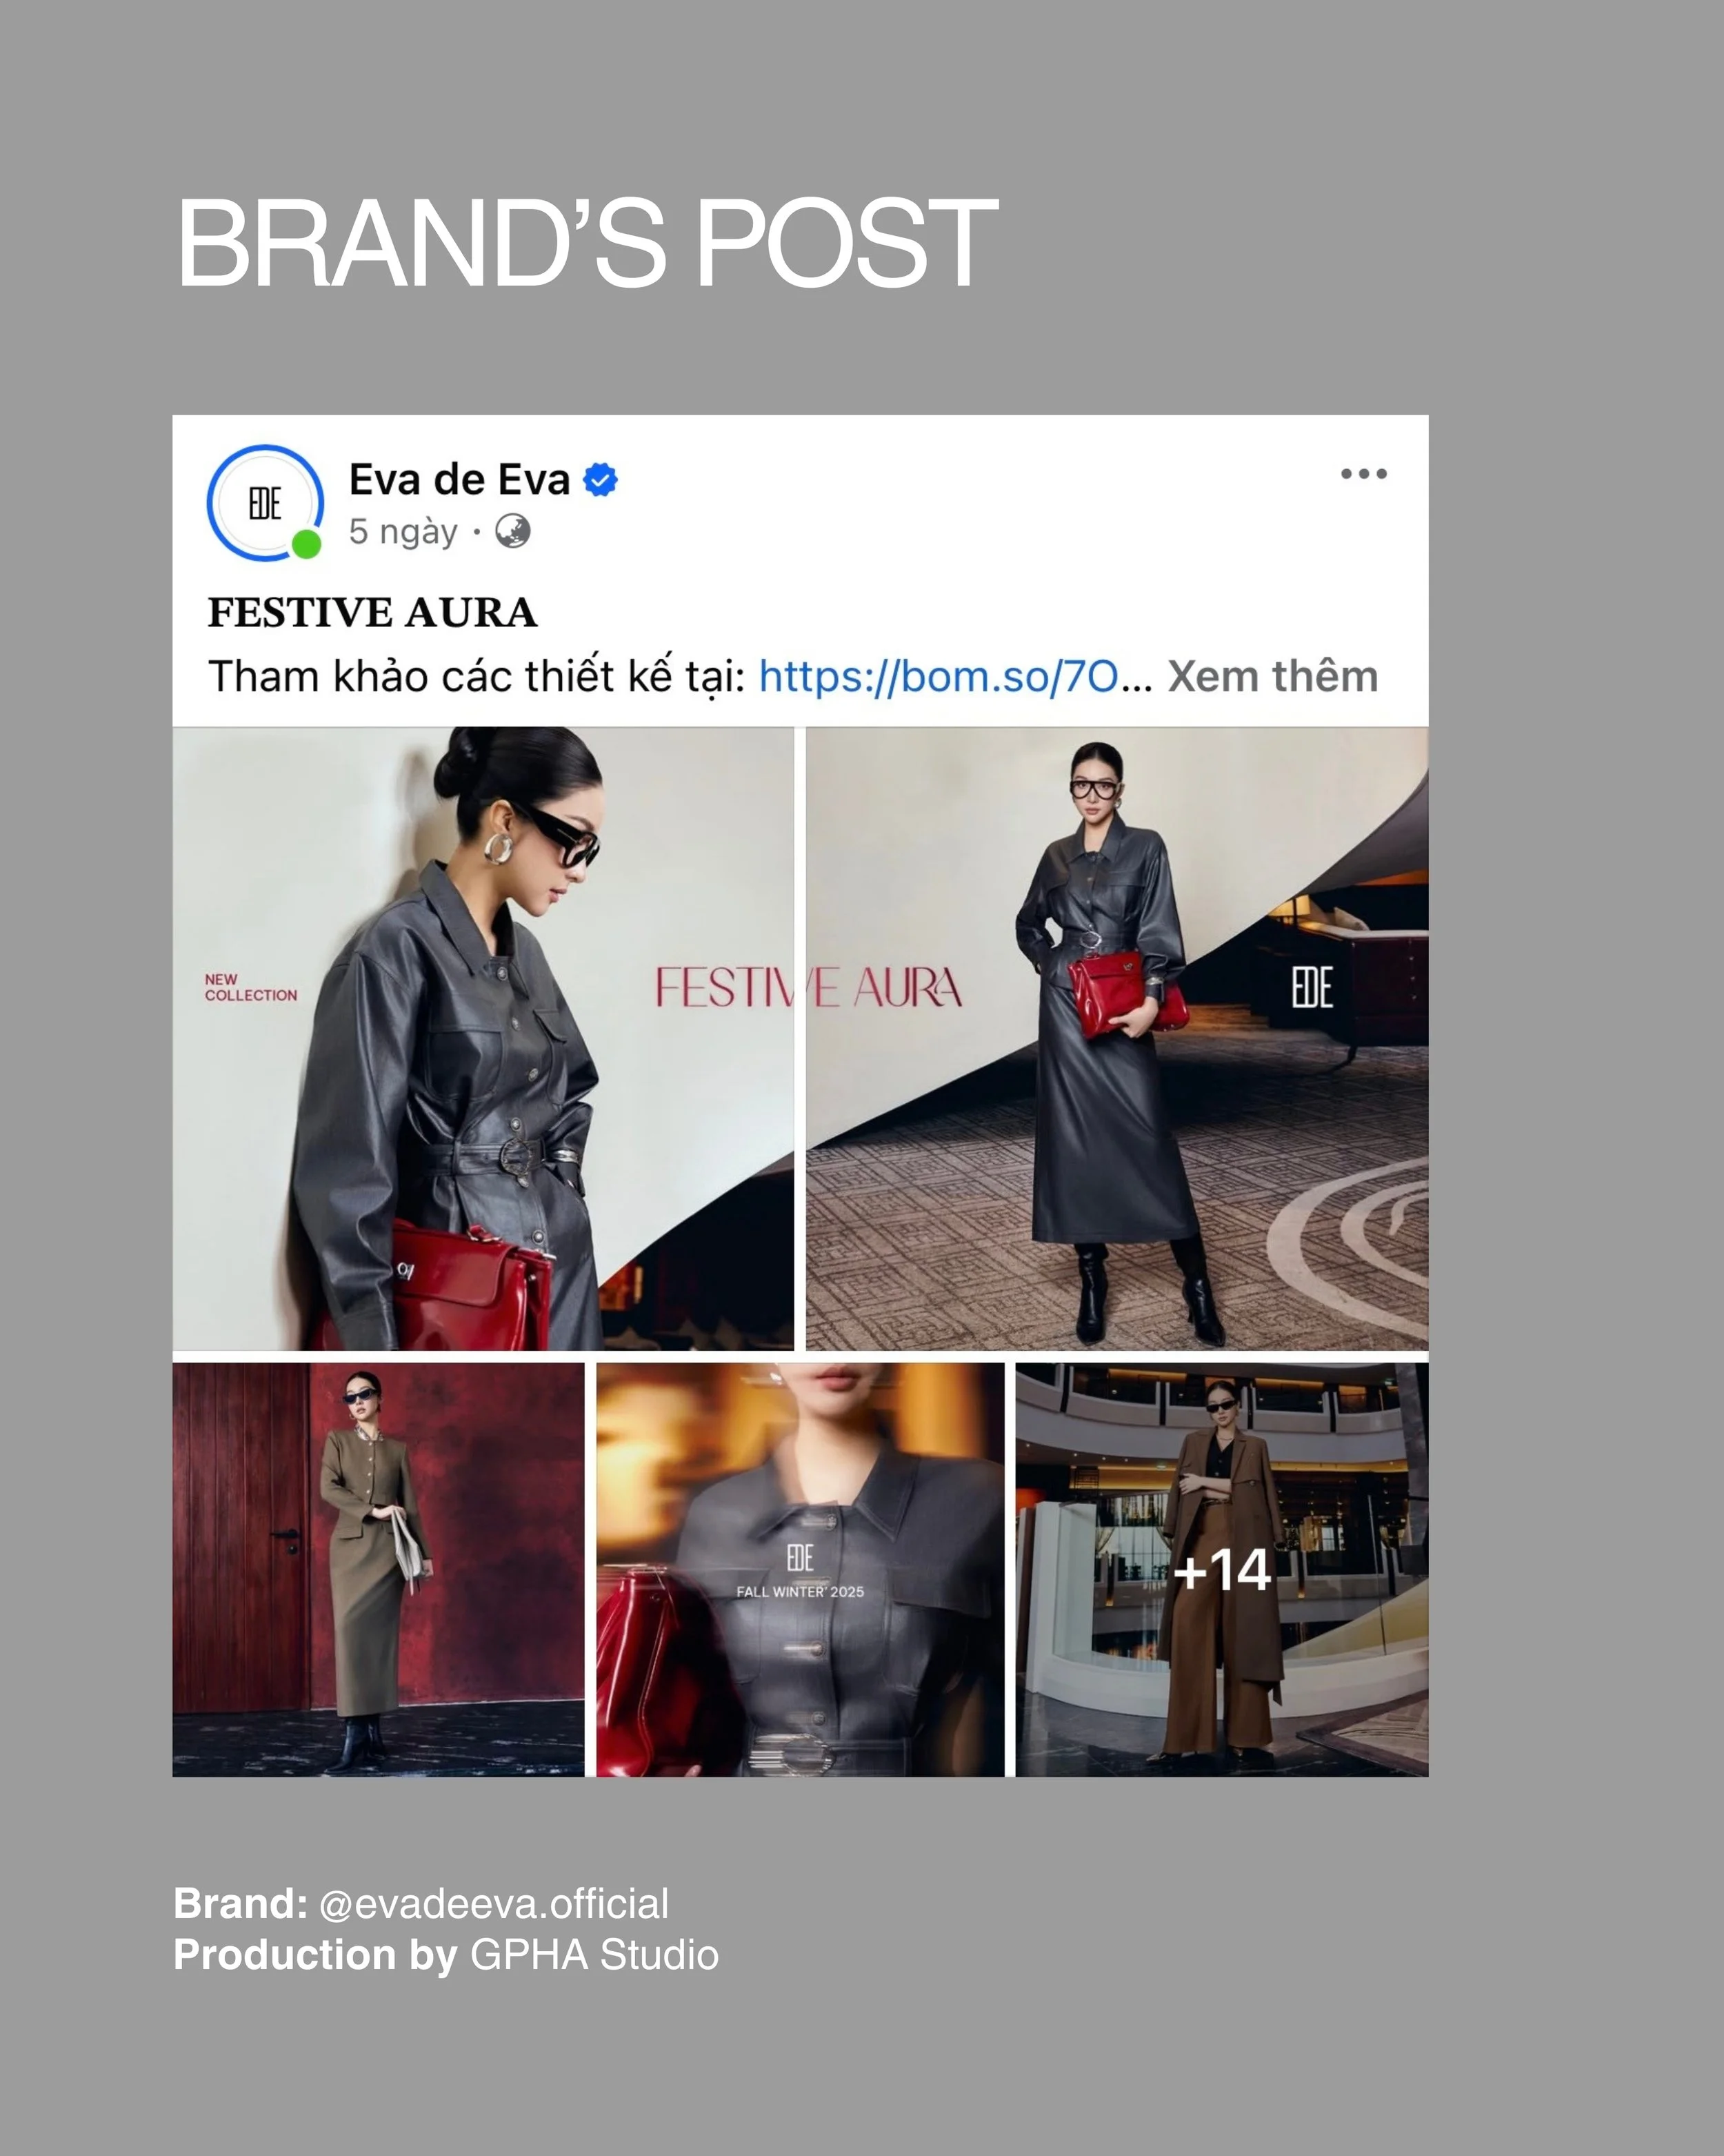Click the 5 ngày post timestamp
Viewport: 1724px width, 2156px height.
(403, 532)
